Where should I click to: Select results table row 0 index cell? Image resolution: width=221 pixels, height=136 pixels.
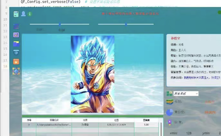tap(29, 125)
